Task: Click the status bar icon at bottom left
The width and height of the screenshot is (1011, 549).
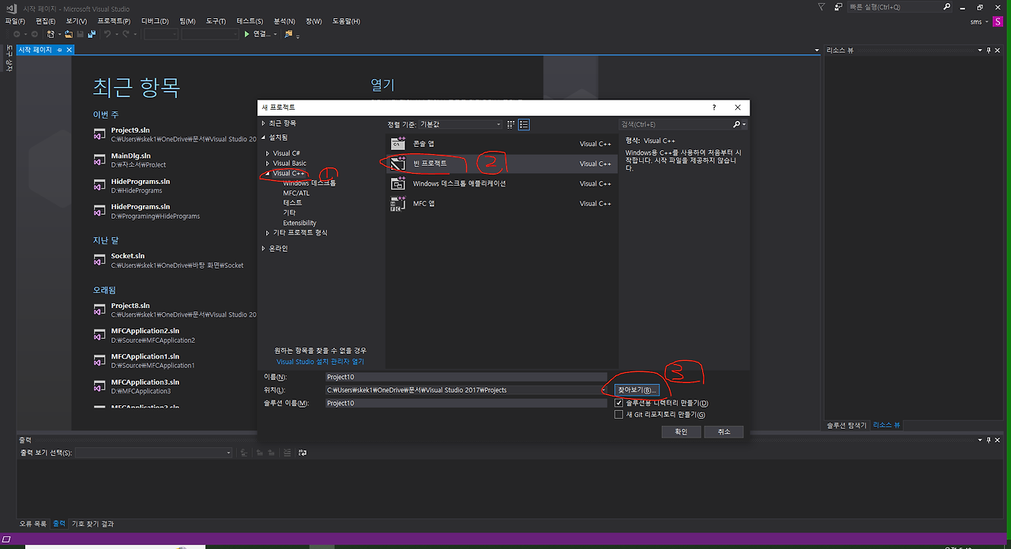Action: click(x=6, y=539)
